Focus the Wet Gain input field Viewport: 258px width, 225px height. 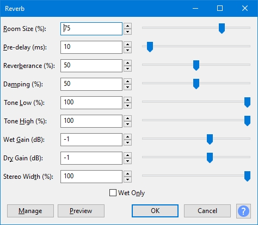(91, 140)
